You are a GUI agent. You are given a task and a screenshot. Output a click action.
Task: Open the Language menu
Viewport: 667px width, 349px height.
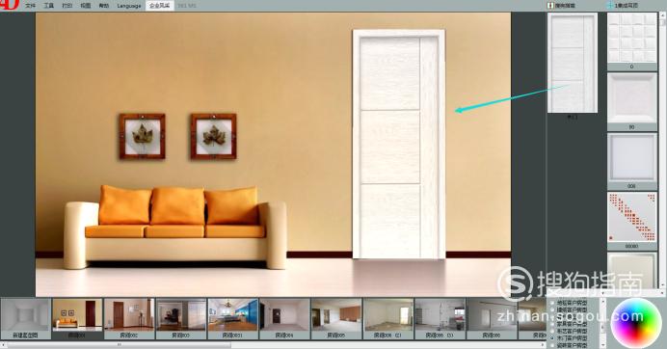pyautogui.click(x=129, y=6)
